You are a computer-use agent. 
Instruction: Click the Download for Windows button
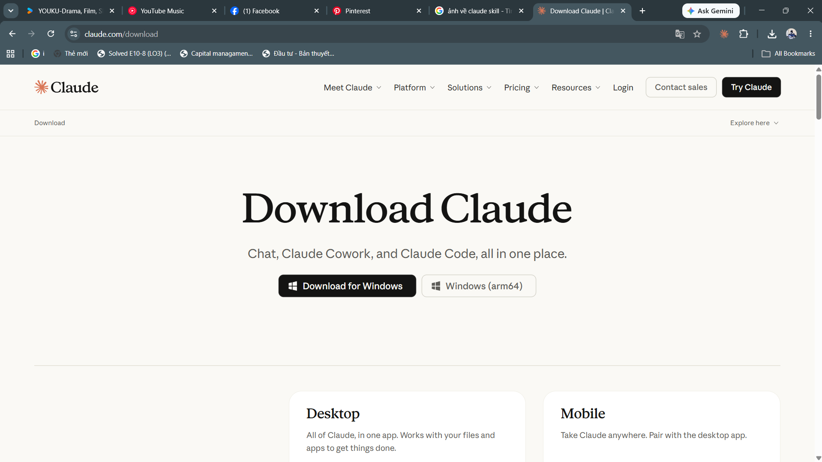tap(347, 286)
